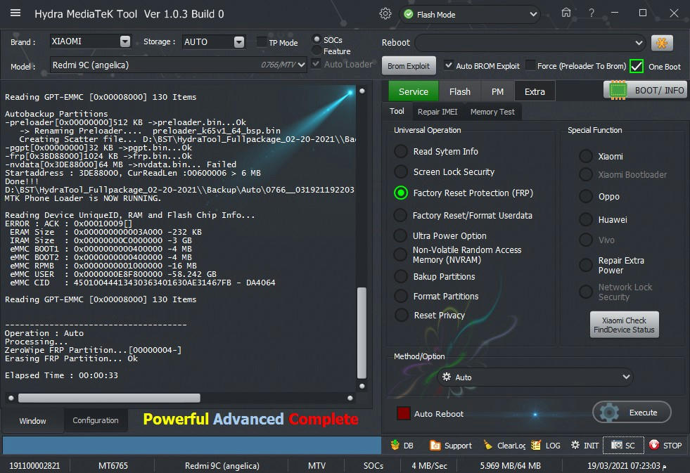Screen dimensions: 690x473
Task: Toggle Auto BROM Exploit checkbox
Action: (x=449, y=65)
